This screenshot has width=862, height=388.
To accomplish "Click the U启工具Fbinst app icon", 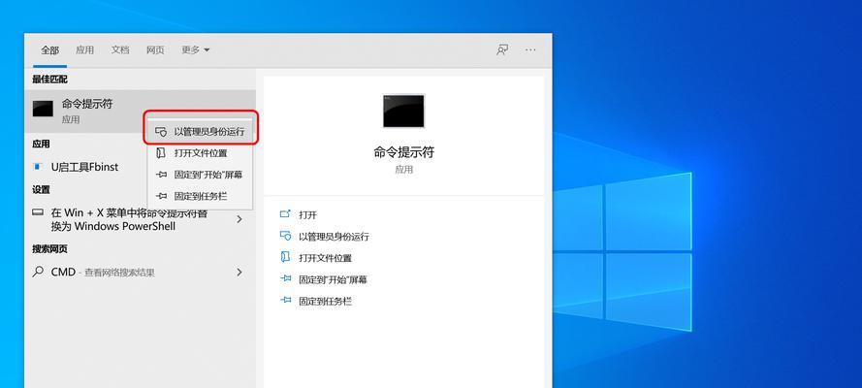I will click(x=38, y=167).
